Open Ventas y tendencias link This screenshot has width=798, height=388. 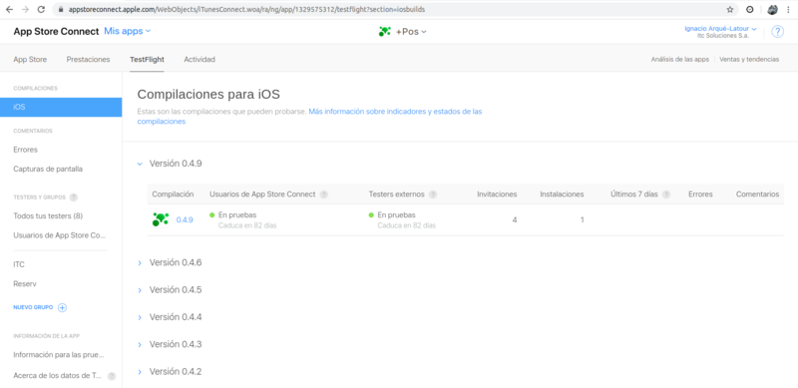(x=749, y=59)
